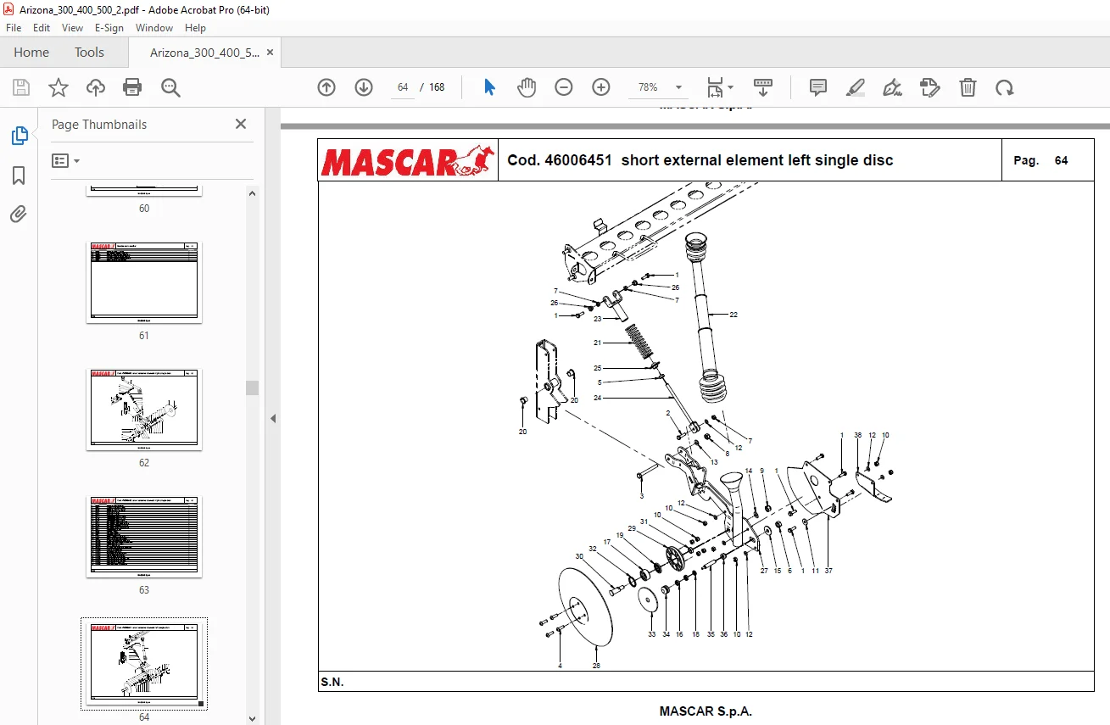Open the Edit menu

point(42,28)
